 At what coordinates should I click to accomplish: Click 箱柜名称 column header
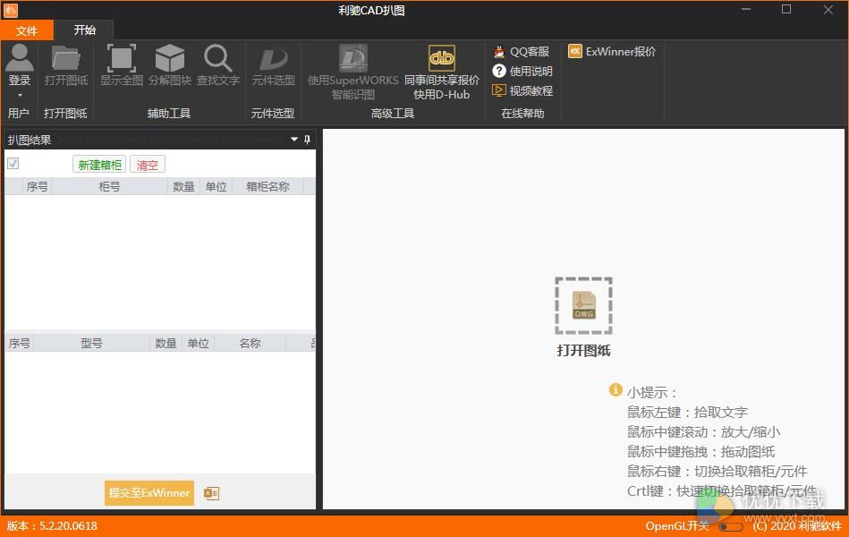[267, 186]
